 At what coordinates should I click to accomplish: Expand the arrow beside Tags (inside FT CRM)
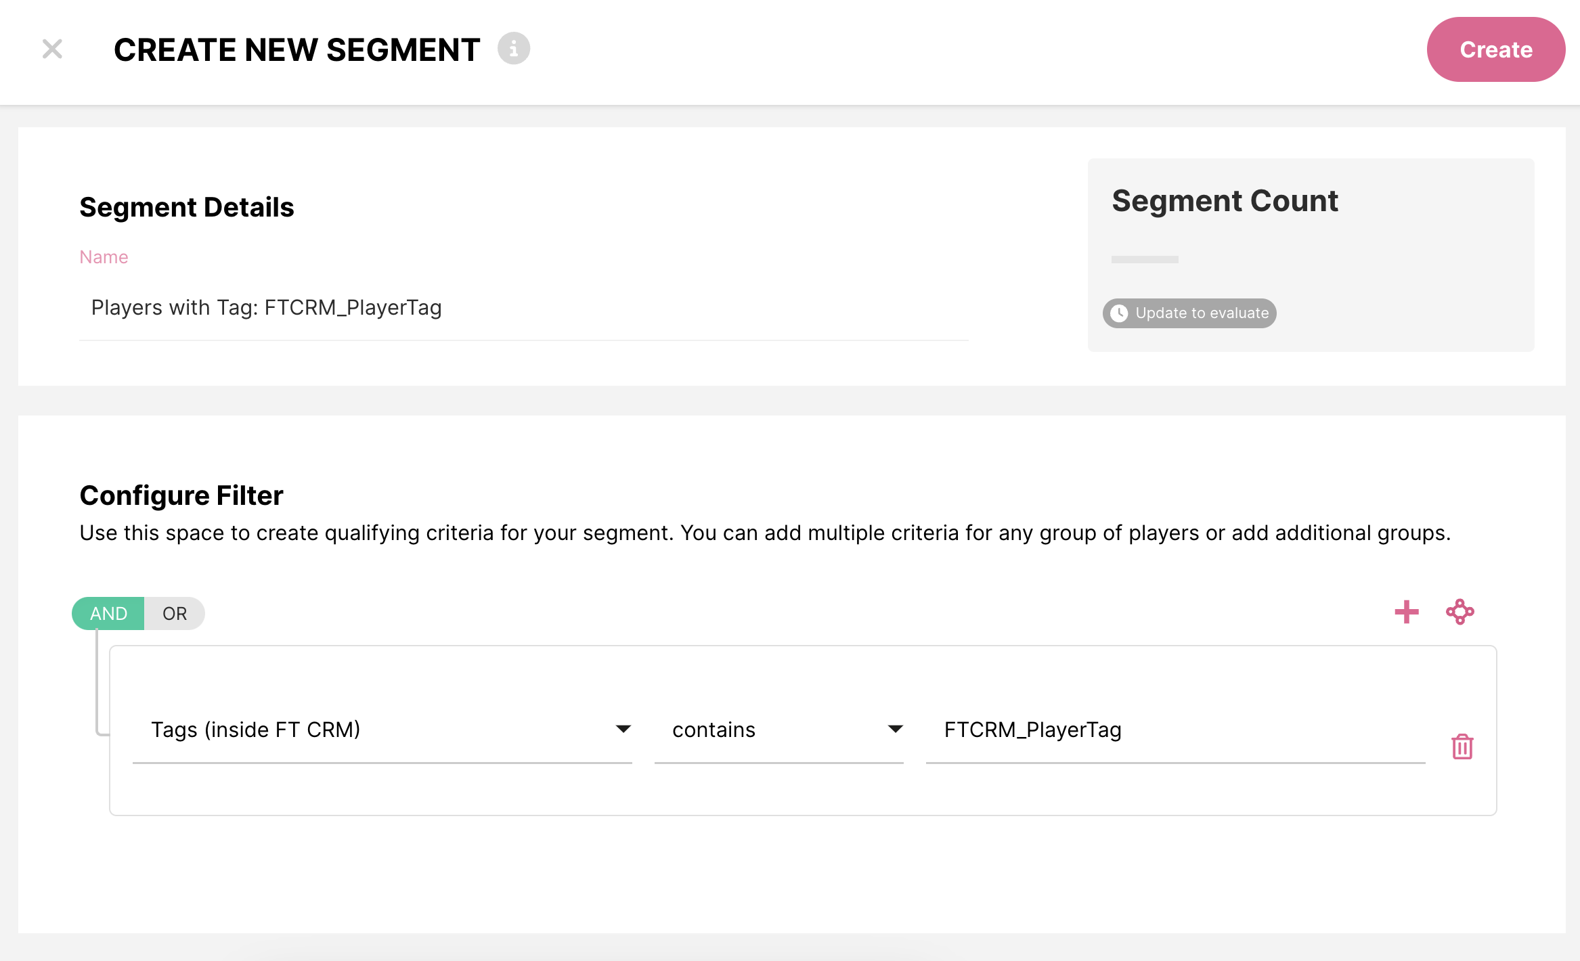623,730
